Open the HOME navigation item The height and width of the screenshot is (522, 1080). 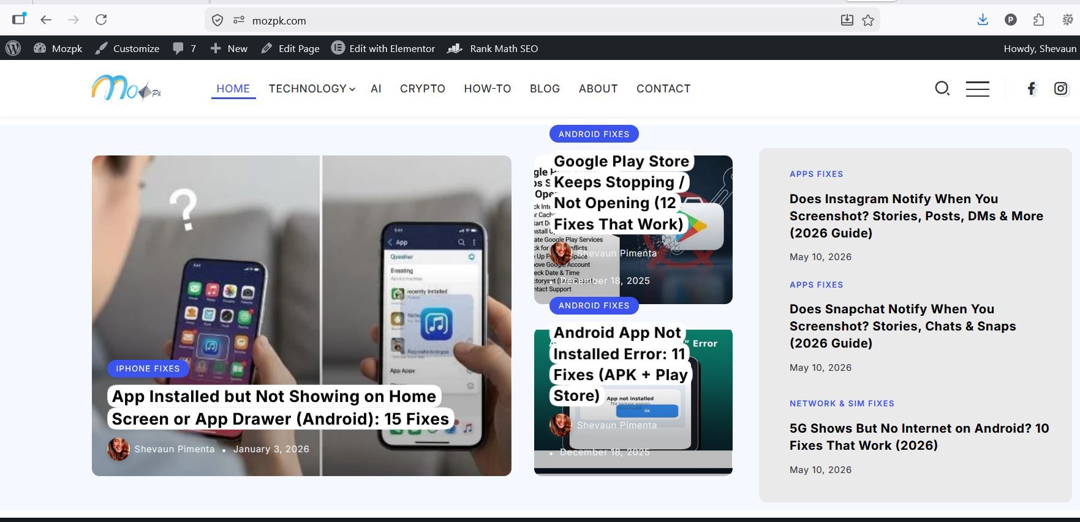[233, 89]
